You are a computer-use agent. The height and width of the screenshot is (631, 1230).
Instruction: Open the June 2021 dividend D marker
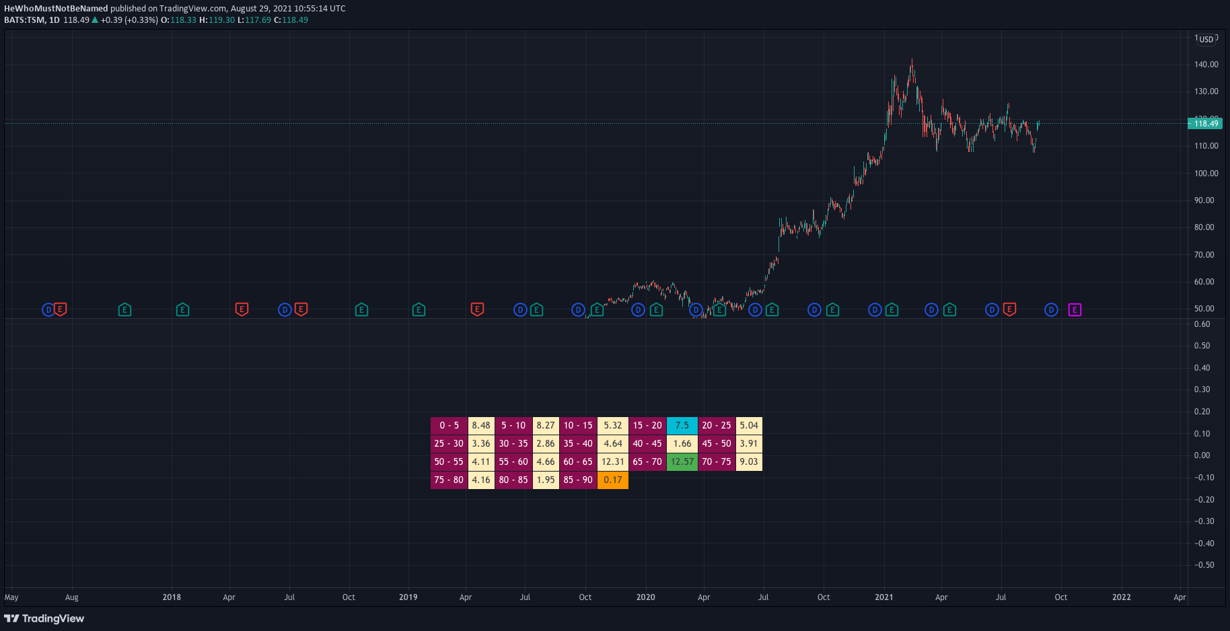pos(992,310)
